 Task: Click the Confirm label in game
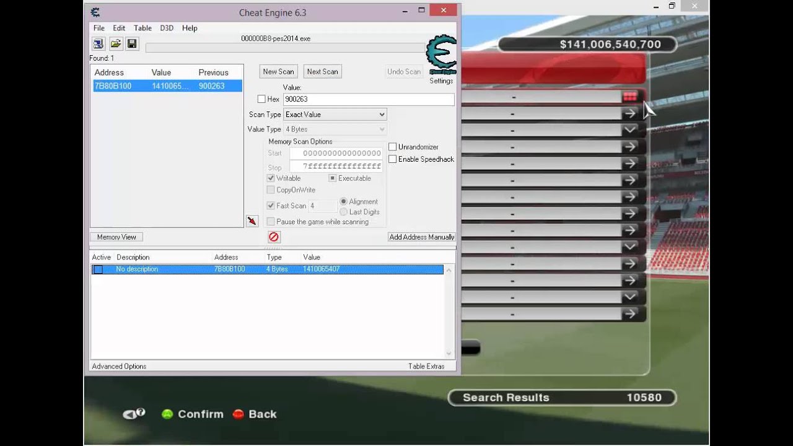coord(200,414)
